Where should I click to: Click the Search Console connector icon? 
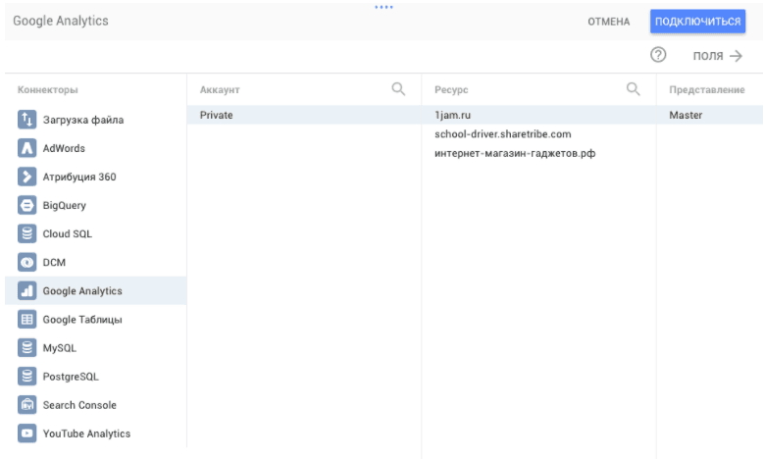click(x=26, y=405)
